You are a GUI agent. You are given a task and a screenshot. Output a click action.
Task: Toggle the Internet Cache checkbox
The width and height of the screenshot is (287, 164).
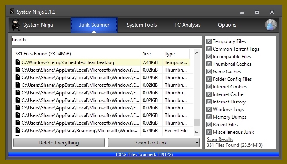point(209,94)
